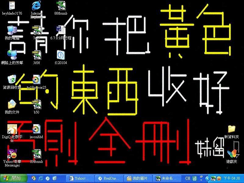The width and height of the screenshot is (244, 183).
Task: Switch to the Yahoo! taskbar window
Action: [x=81, y=178]
